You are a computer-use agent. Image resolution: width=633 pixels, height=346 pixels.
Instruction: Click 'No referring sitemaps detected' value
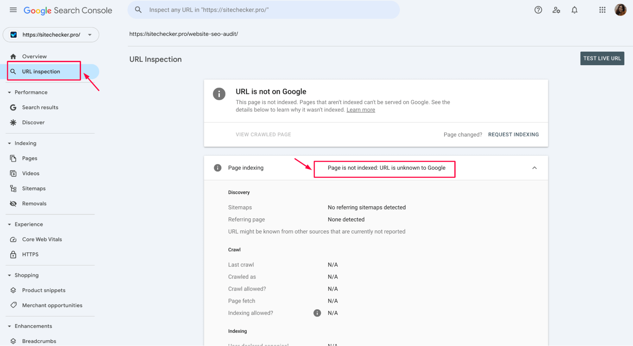[366, 207]
